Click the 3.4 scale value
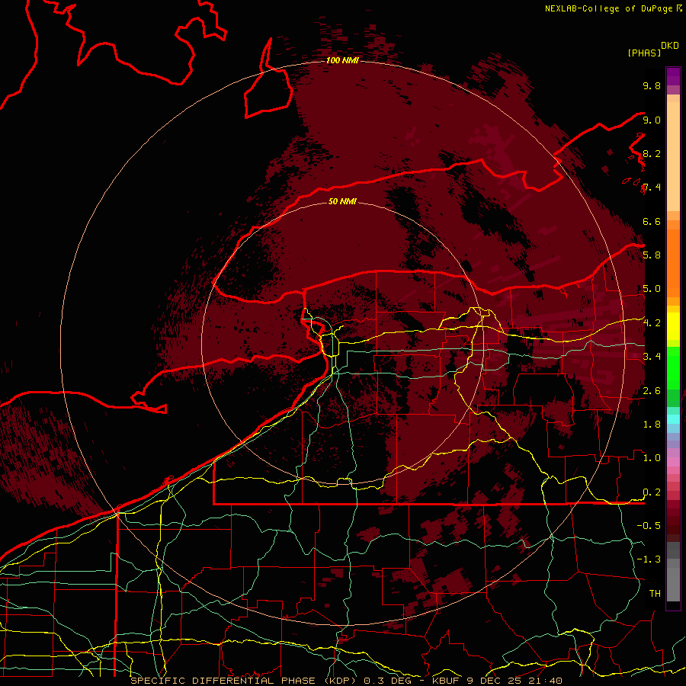This screenshot has width=686, height=686. (652, 357)
